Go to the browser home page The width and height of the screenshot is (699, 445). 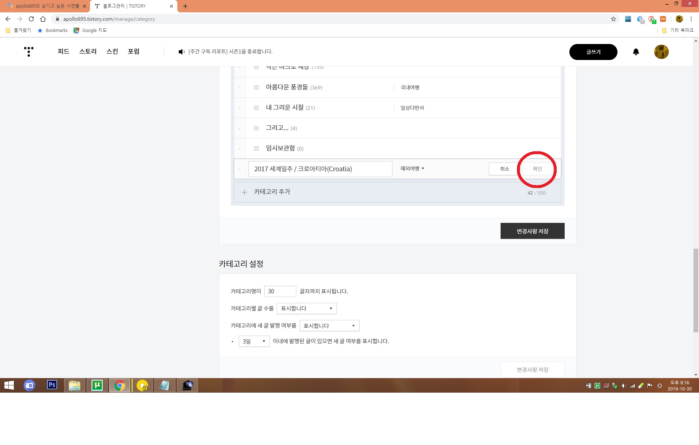[43, 19]
